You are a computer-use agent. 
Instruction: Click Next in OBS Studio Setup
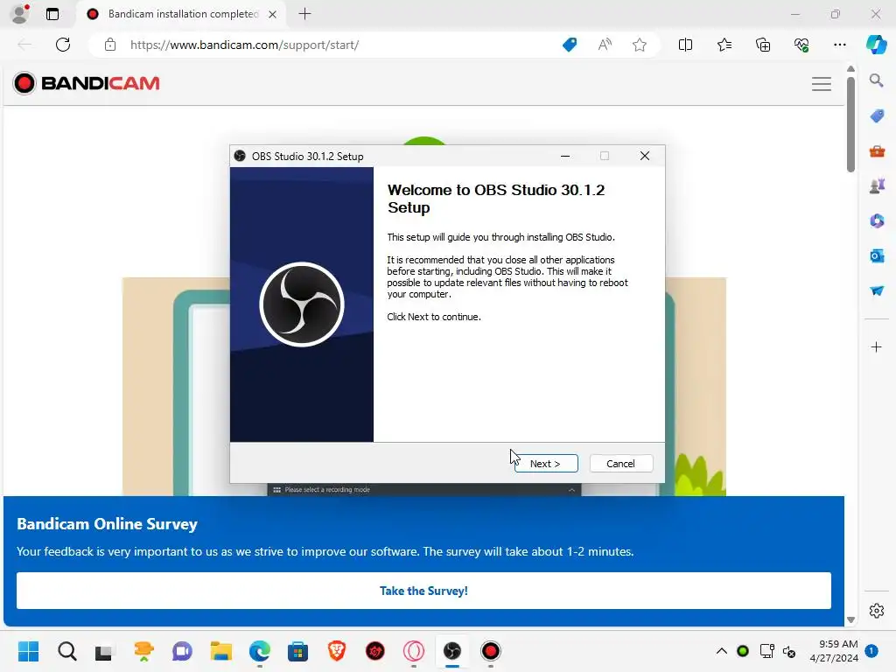[546, 464]
